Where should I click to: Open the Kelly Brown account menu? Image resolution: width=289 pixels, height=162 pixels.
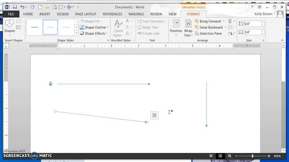click(265, 14)
